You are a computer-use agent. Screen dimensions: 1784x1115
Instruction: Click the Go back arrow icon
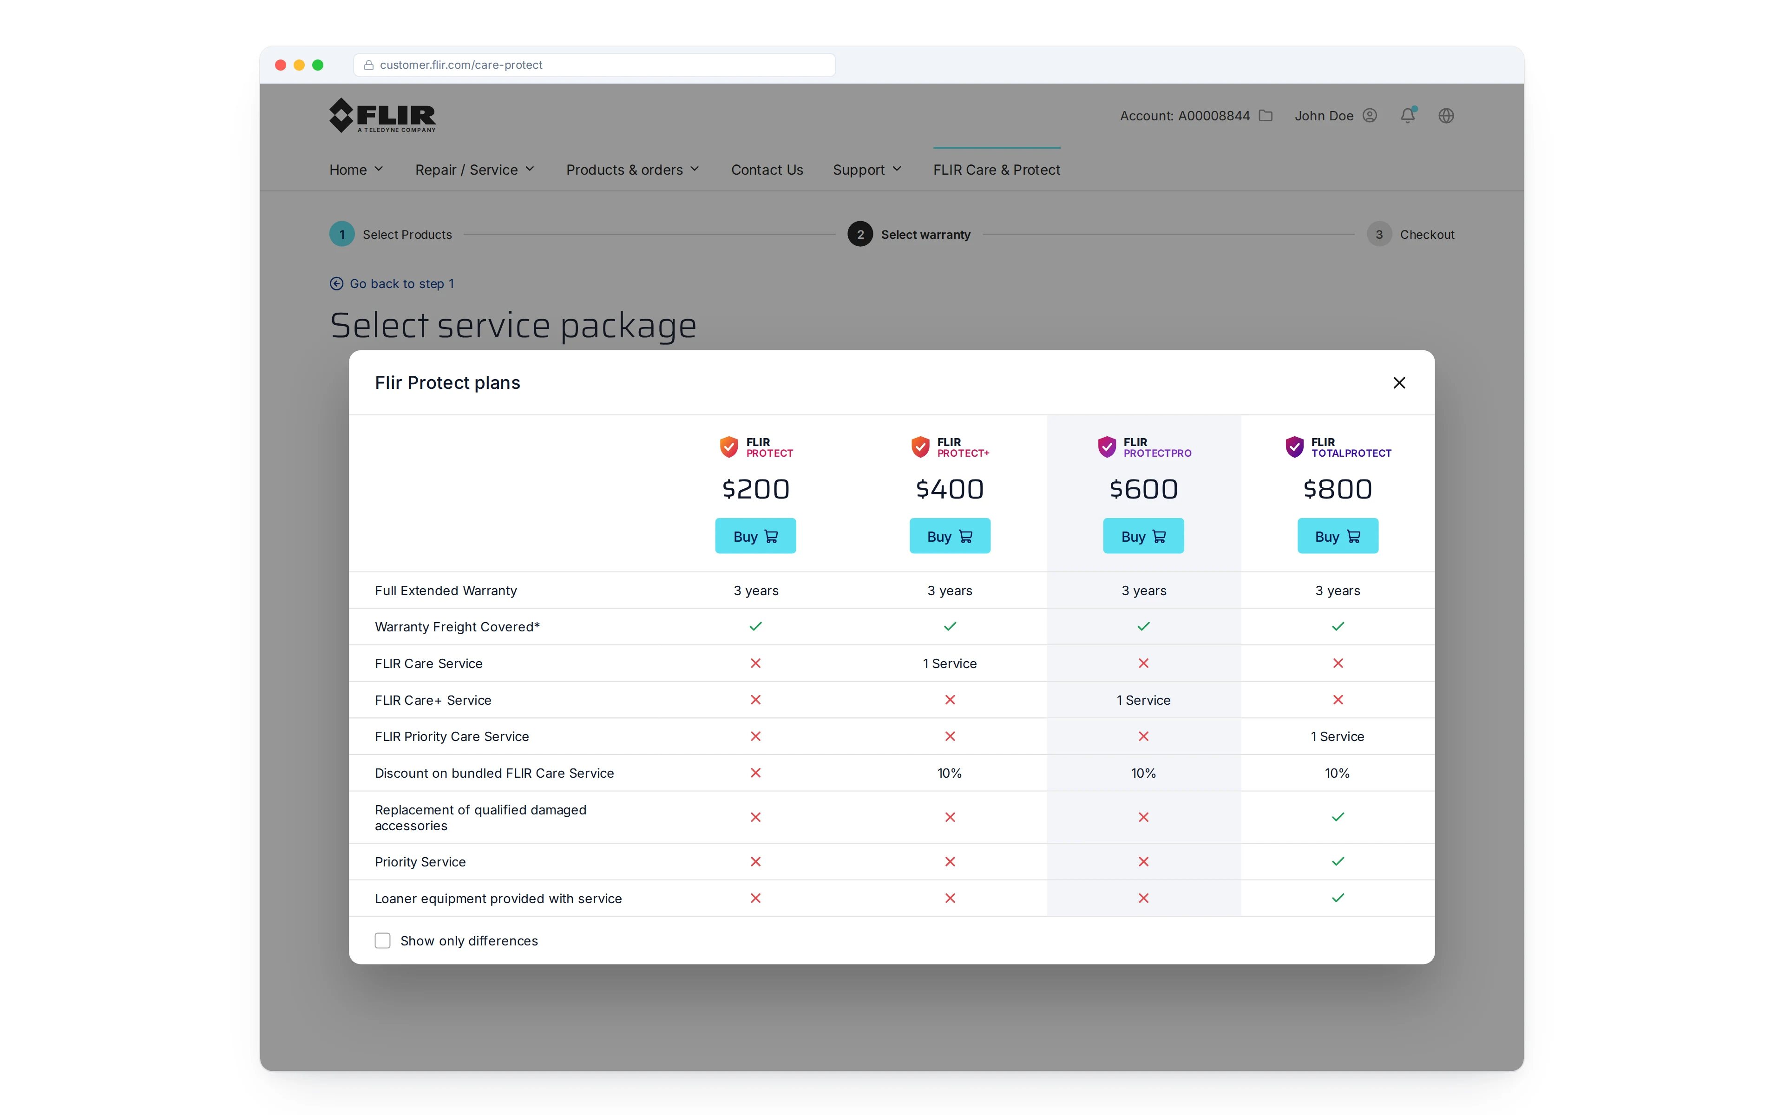pos(336,284)
